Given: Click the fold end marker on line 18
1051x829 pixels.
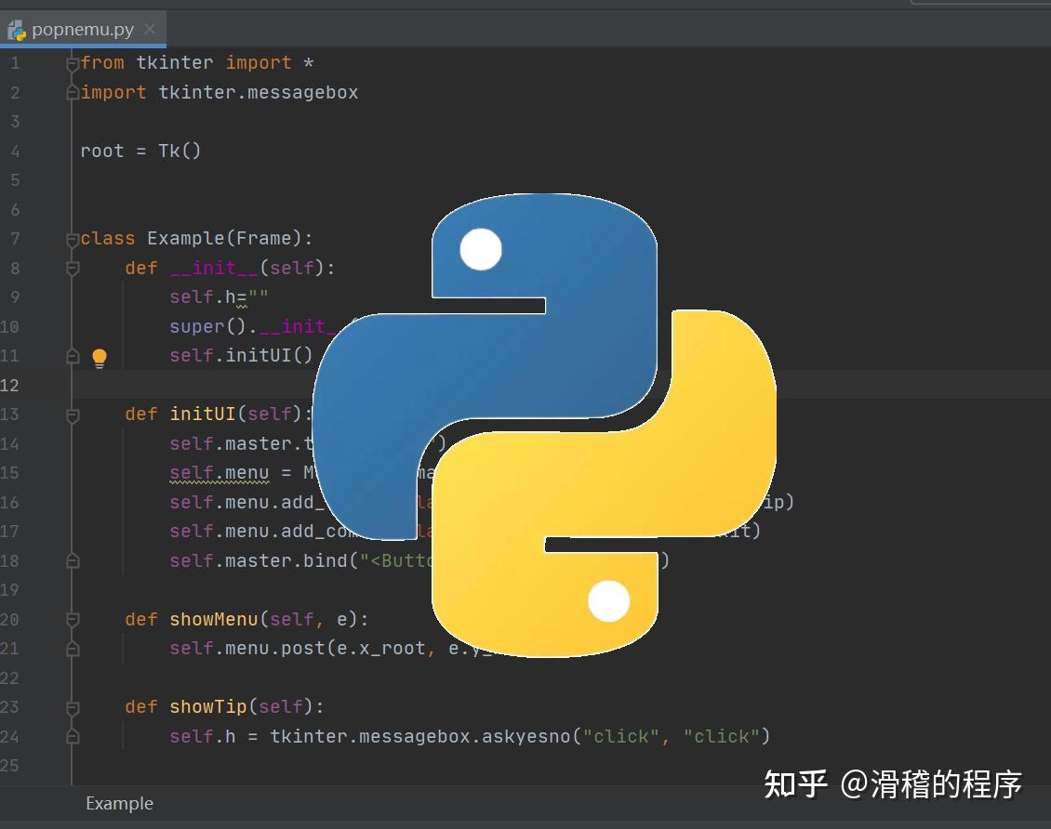Looking at the screenshot, I should tap(73, 561).
